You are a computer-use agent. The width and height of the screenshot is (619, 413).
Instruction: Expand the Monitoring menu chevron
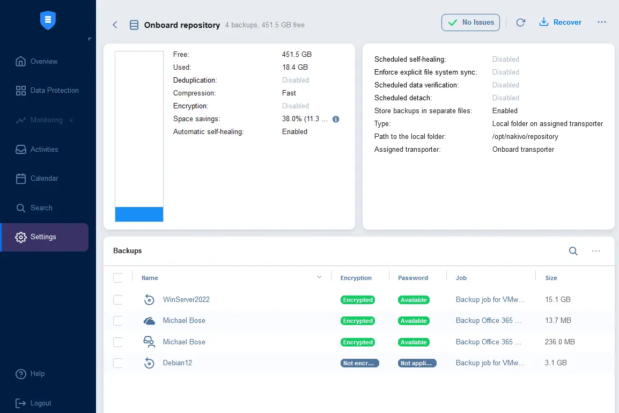coord(71,120)
